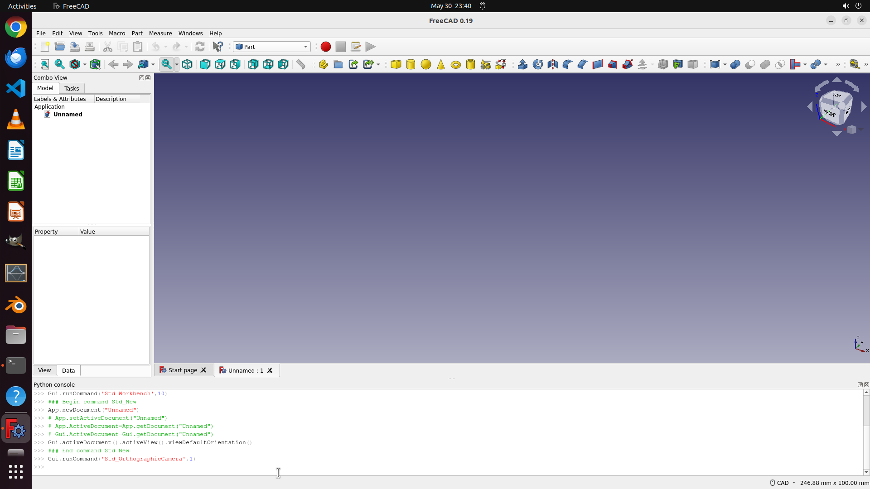Create a Box primitive with the cube icon

pyautogui.click(x=396, y=64)
